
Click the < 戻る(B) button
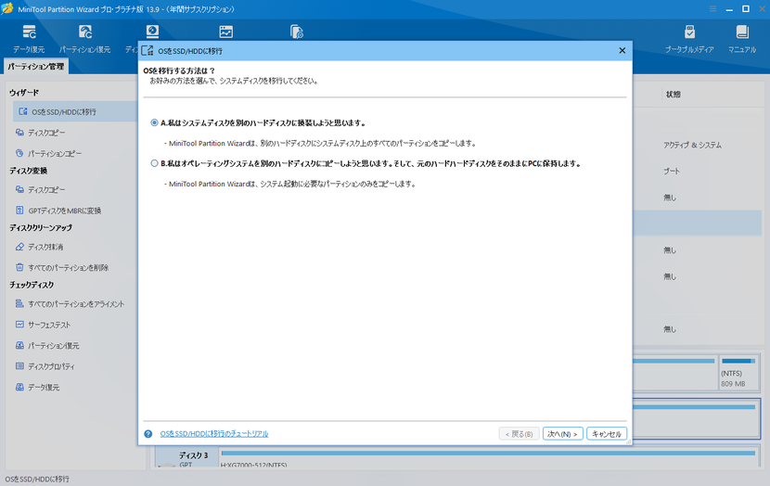pos(520,434)
